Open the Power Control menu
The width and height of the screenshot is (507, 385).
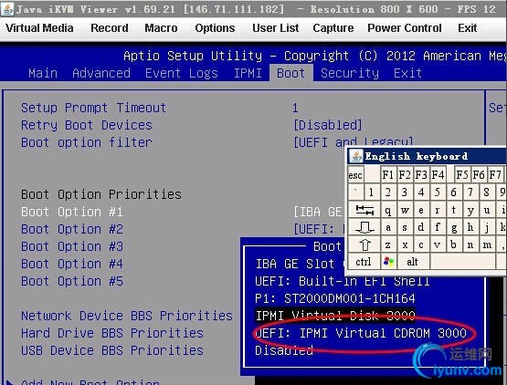tap(404, 28)
